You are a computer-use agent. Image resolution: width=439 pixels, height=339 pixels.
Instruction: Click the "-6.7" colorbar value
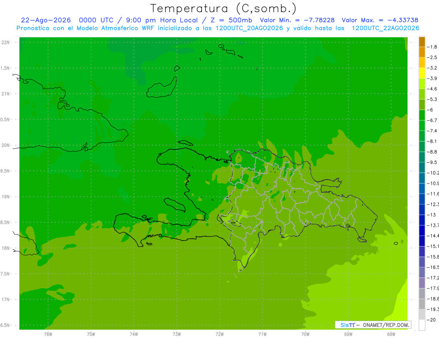coord(432,120)
